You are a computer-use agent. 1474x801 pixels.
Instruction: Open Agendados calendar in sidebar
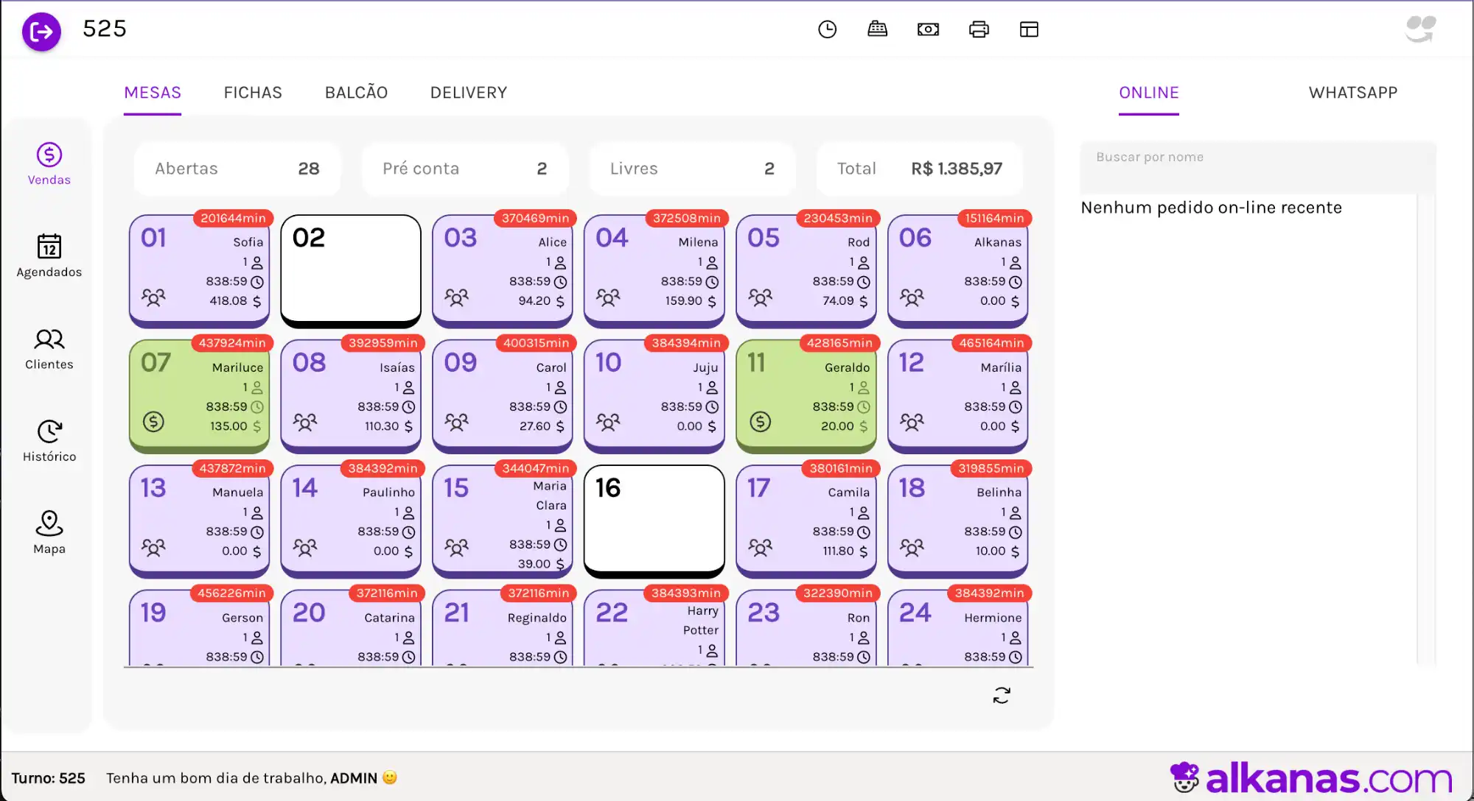[x=49, y=255]
